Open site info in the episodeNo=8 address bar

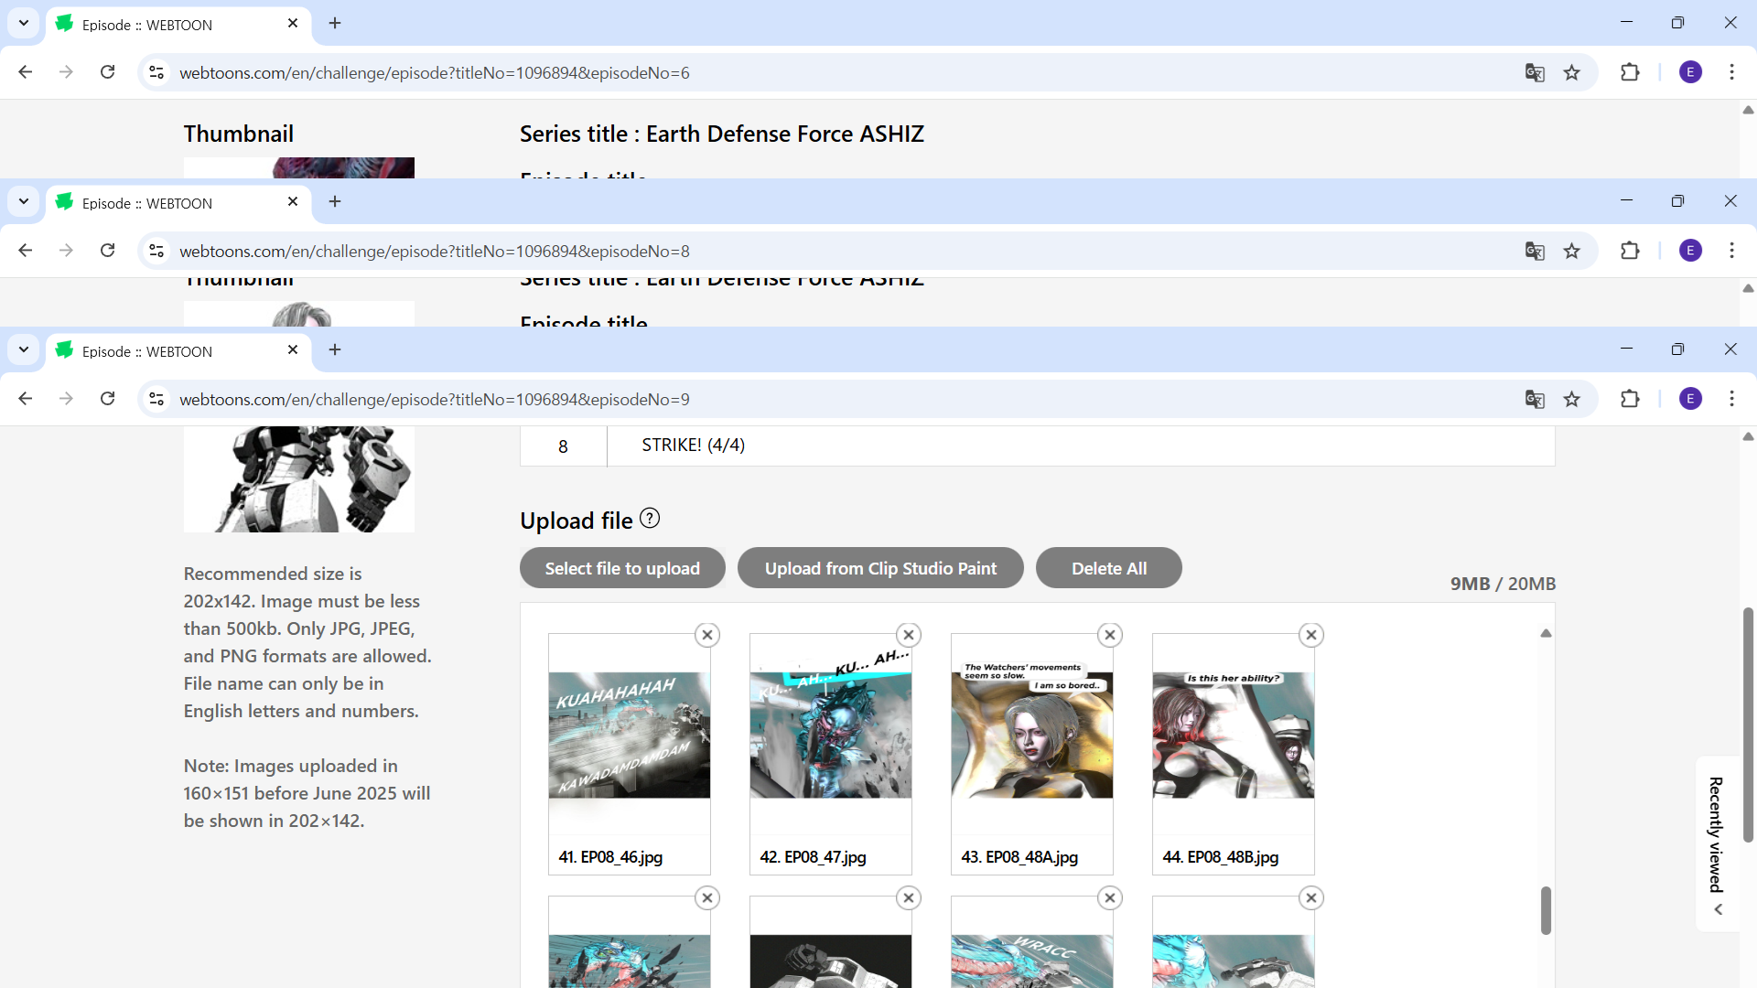(156, 251)
